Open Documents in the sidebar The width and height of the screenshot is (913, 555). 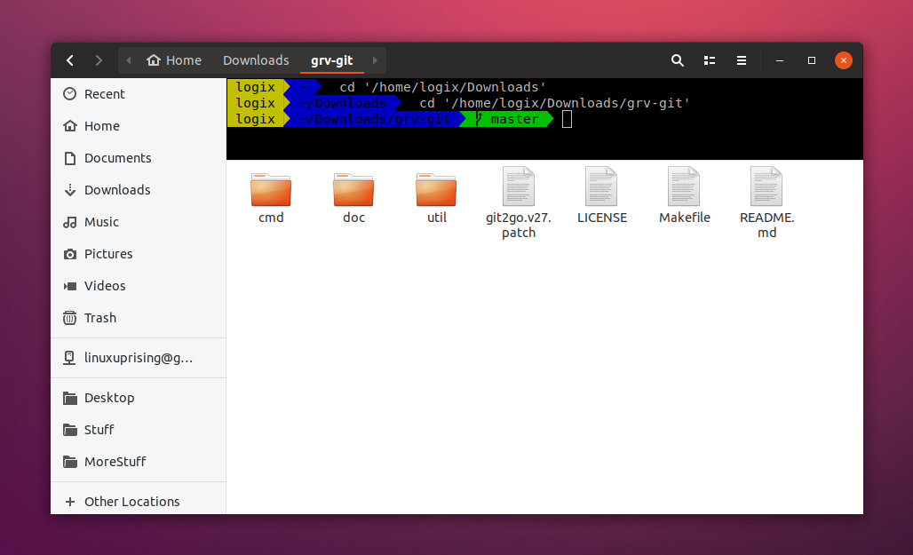[139, 158]
